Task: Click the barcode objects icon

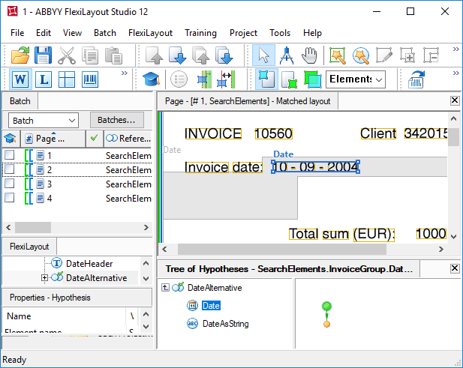Action: click(x=90, y=79)
